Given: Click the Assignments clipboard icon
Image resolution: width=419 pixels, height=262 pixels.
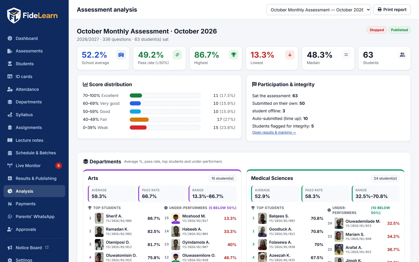Looking at the screenshot, I should (10, 128).
